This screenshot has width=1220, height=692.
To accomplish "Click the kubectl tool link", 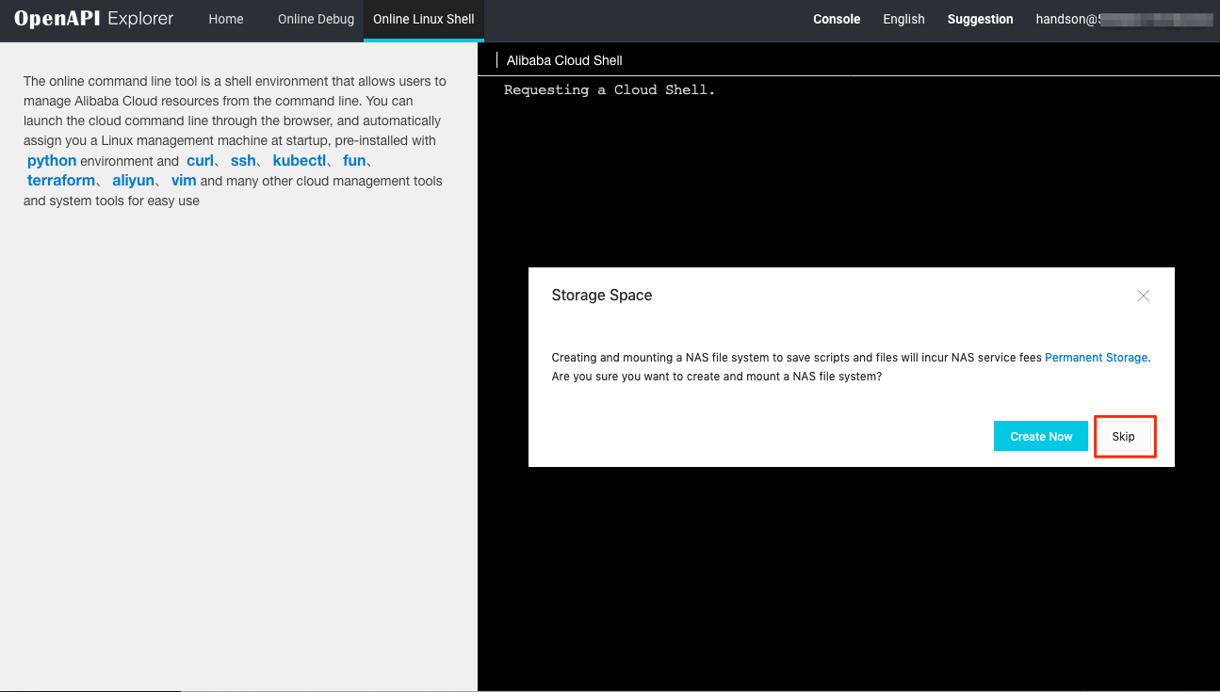I will 300,160.
